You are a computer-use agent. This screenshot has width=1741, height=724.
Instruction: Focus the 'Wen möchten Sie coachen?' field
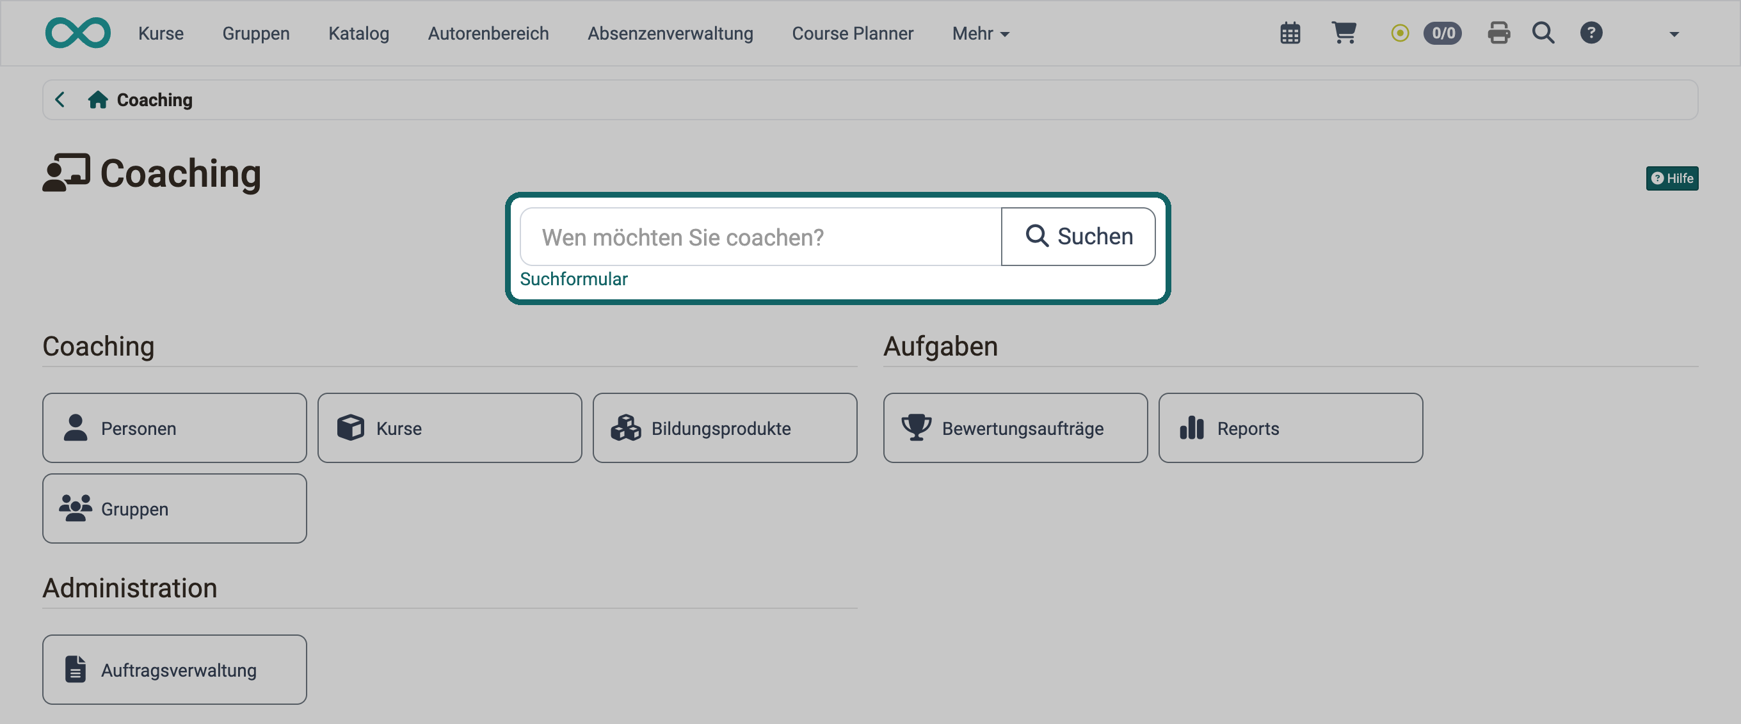coord(760,237)
